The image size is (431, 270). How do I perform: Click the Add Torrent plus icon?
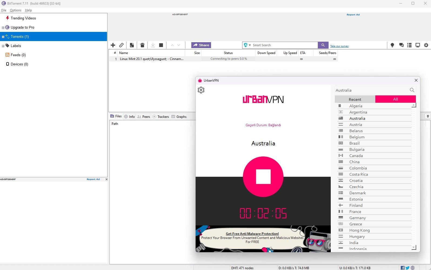pyautogui.click(x=113, y=45)
